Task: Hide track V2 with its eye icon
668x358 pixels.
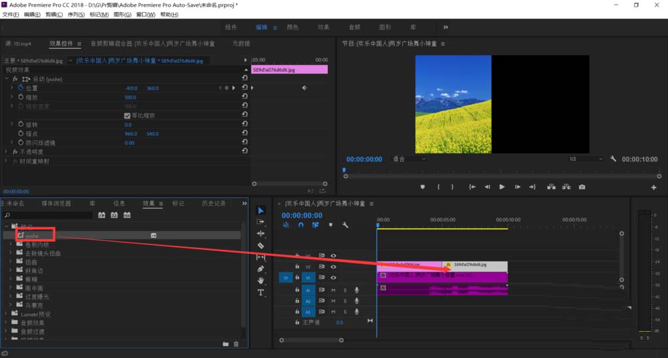Action: pos(333,266)
